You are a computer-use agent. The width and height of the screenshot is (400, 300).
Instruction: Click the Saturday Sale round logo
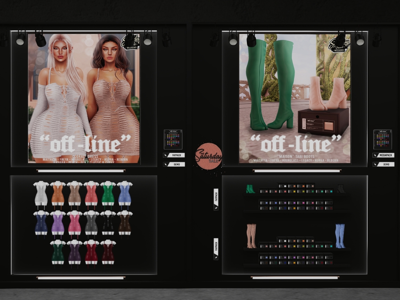[x=209, y=157]
